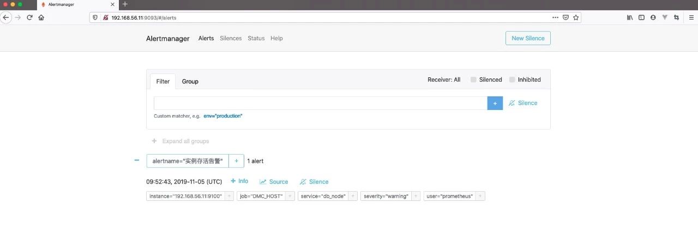Expand the alert's Info details
698x251 pixels.
tap(239, 181)
